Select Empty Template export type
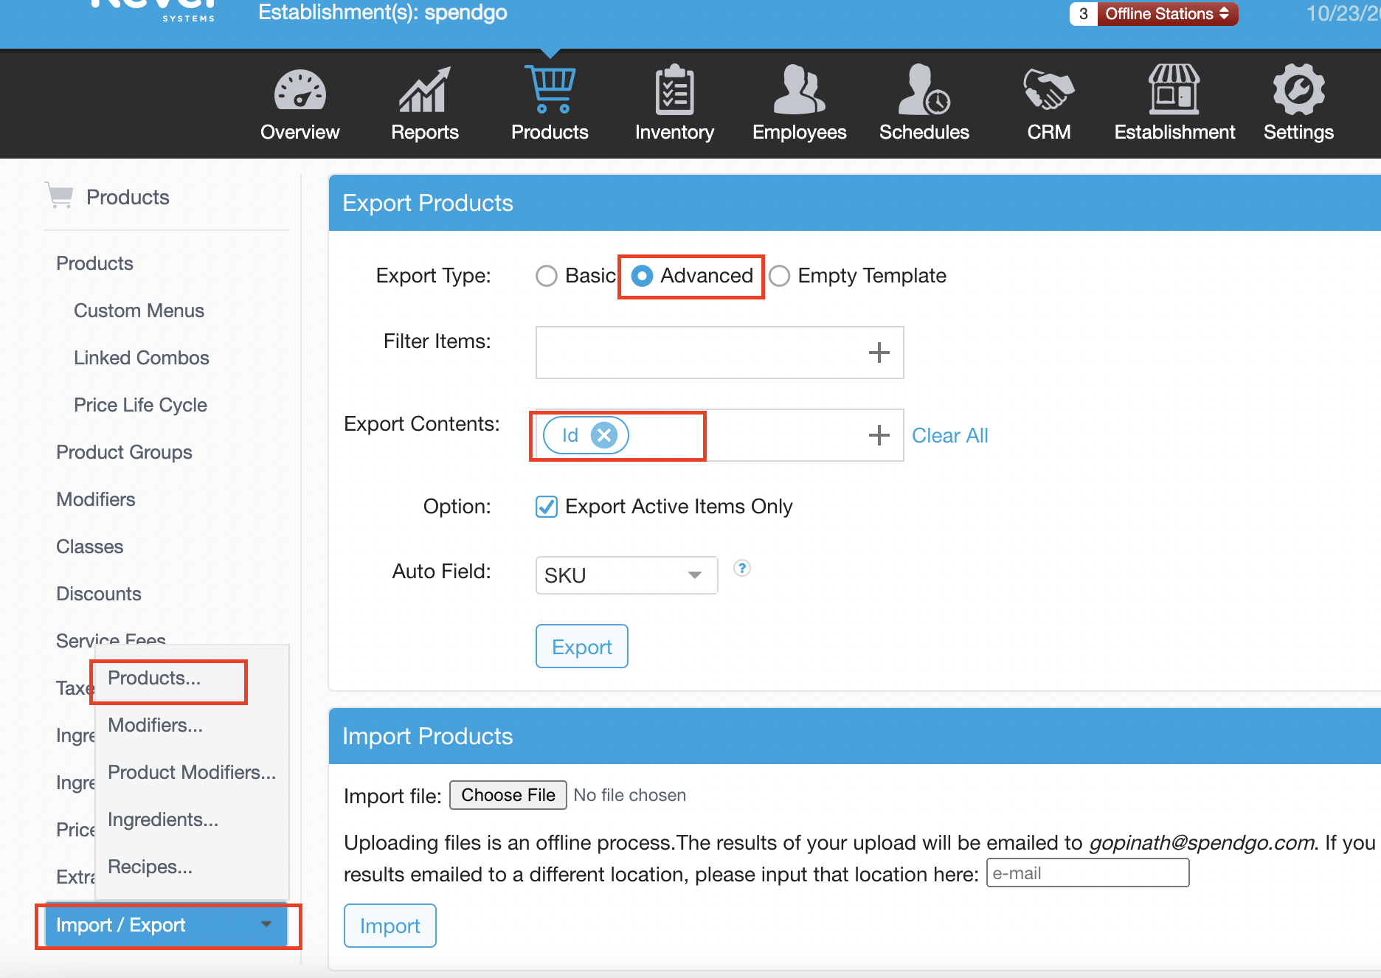1381x978 pixels. point(780,276)
